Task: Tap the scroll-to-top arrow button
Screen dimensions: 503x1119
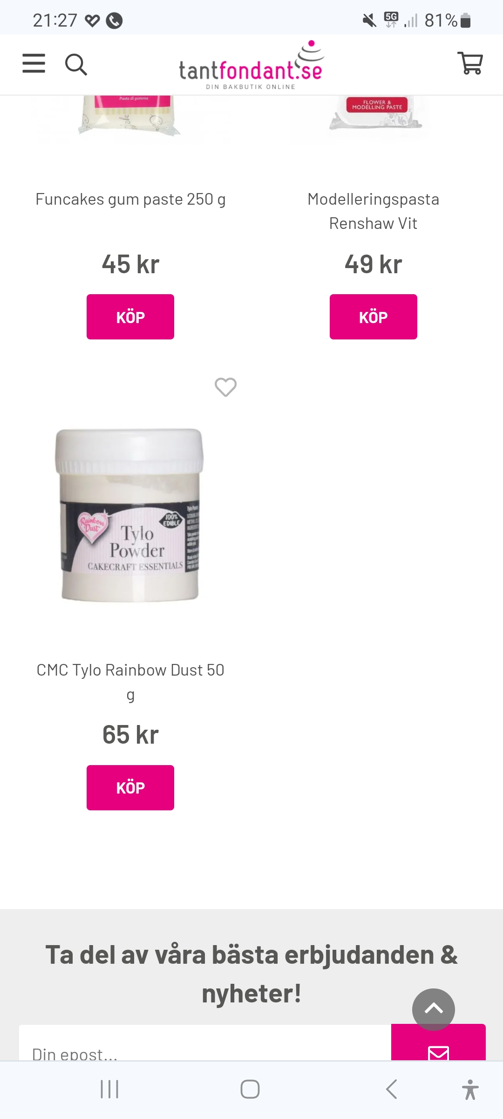Action: 434,1009
